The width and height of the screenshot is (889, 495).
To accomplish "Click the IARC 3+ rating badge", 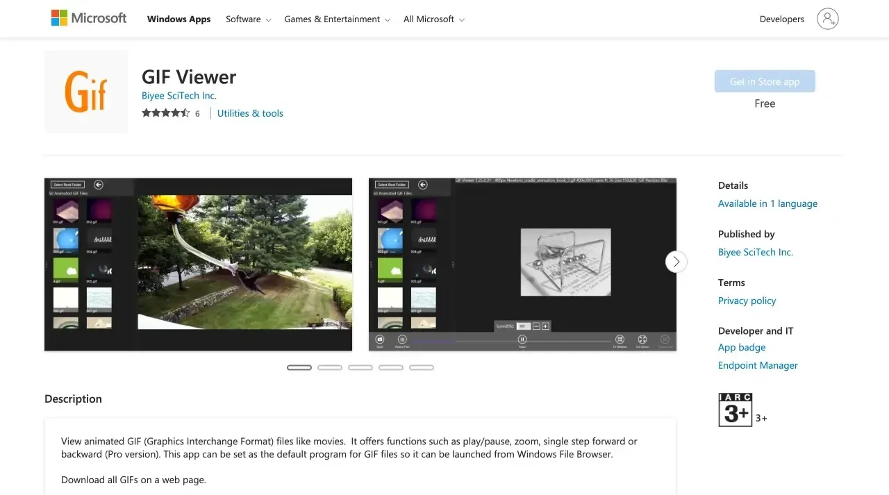I will (735, 410).
